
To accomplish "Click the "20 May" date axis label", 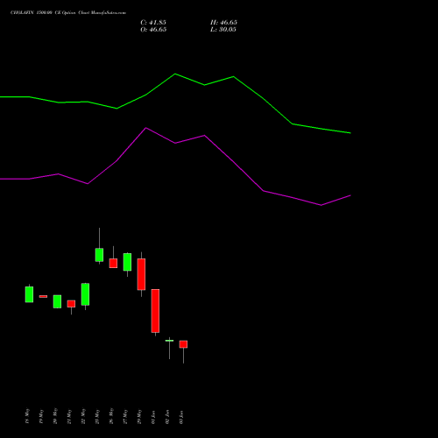I will (x=55, y=416).
